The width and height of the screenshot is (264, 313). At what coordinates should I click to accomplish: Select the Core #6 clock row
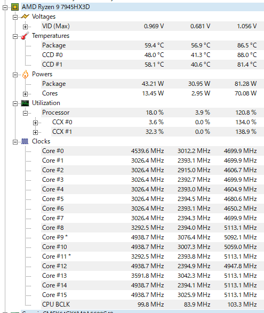[x=153, y=208]
